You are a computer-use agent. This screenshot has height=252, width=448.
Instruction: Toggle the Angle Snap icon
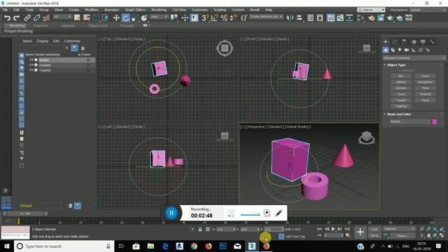point(214,17)
